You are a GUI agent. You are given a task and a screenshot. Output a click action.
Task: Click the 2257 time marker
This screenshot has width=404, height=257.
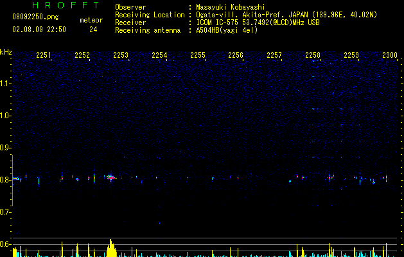tap(274, 55)
